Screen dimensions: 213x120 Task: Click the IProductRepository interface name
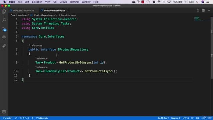coord(73,50)
